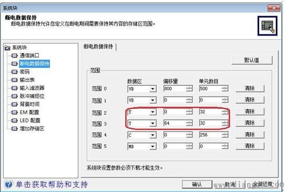This screenshot has height=192, width=287.
Task: Clear 范围 2 with its 清除 button
Action: tap(250, 111)
